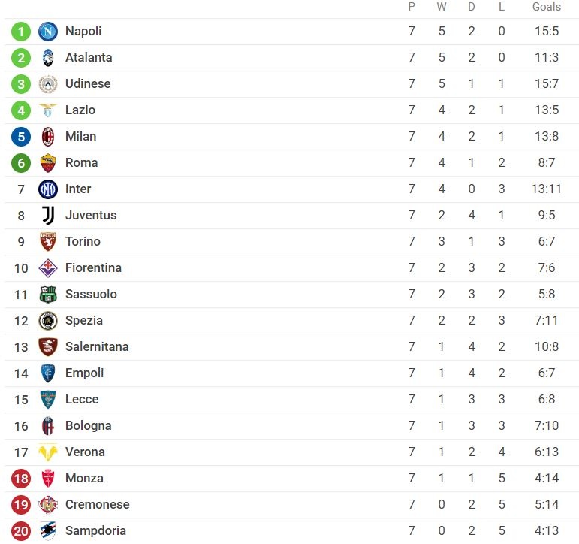Click the Udinese team crest

48,84
